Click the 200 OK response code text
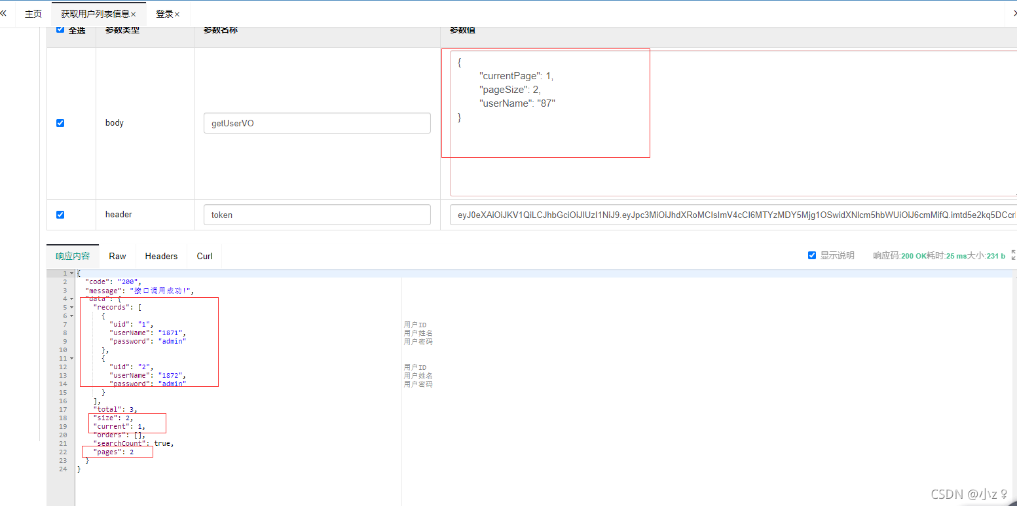 click(914, 256)
